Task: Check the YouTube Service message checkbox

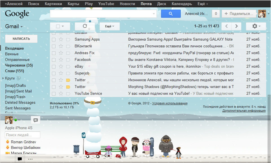Action: [x=54, y=94]
